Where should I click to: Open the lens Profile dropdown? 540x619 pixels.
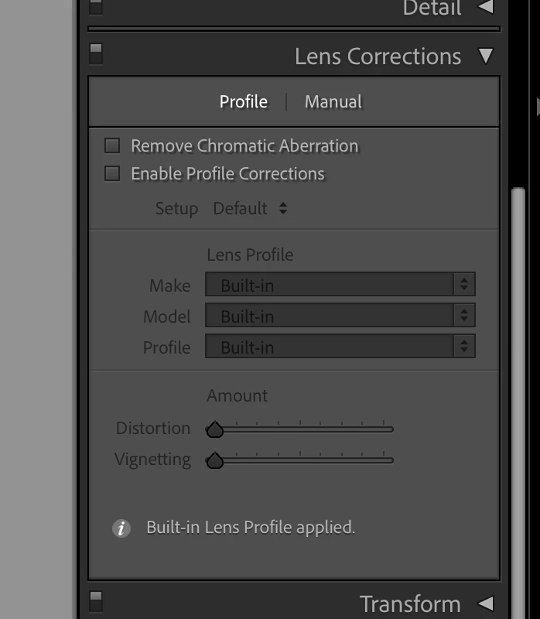click(340, 346)
